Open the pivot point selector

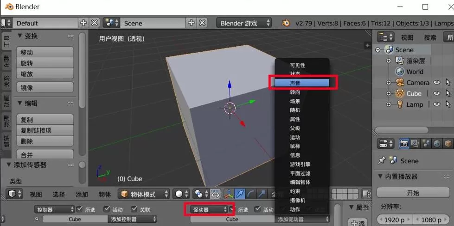click(201, 194)
